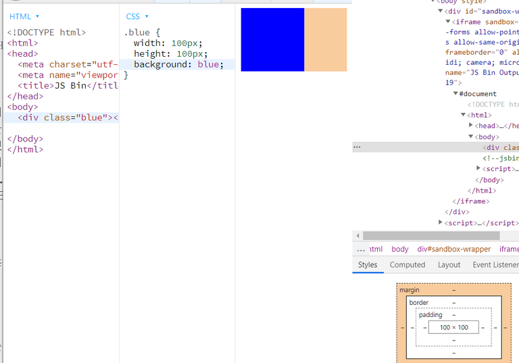519x363 pixels.
Task: Select div#sandbox-wrapper in the breadcrumb
Action: click(x=454, y=249)
